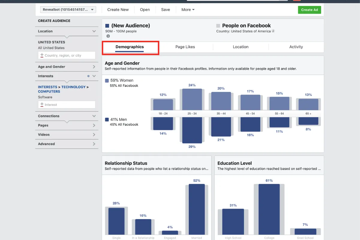Click the 'All United States' text
This screenshot has height=240, width=360.
point(51,48)
